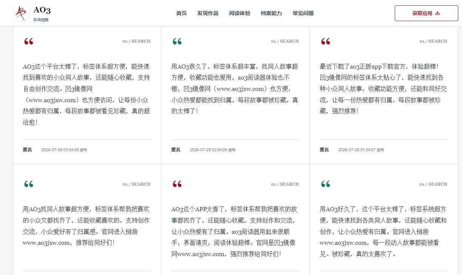Screen dimensions: 462x275
Task: Click 匿名 author in the 02:54:06 review
Action: coord(176,150)
